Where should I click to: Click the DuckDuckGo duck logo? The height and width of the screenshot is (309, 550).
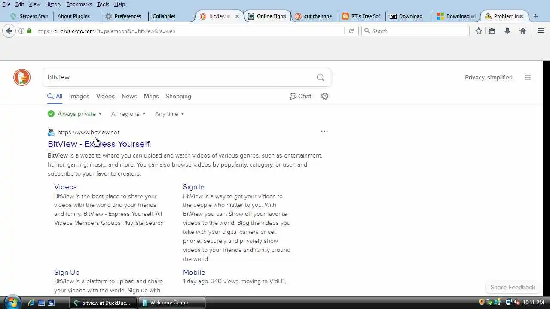coord(22,77)
